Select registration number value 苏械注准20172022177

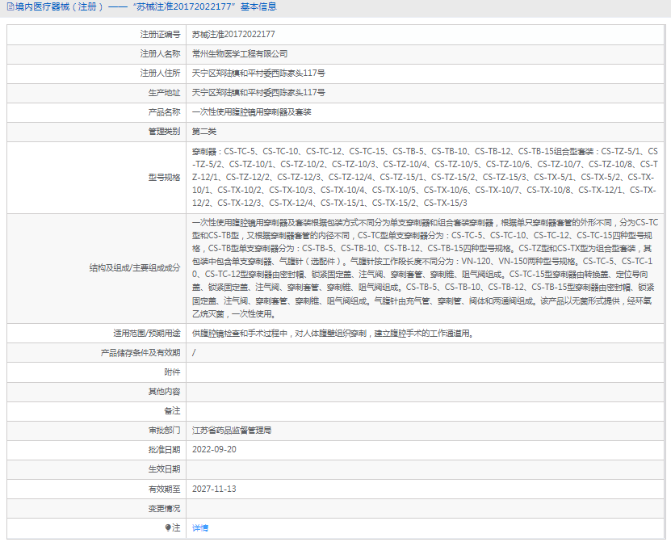[x=233, y=34]
